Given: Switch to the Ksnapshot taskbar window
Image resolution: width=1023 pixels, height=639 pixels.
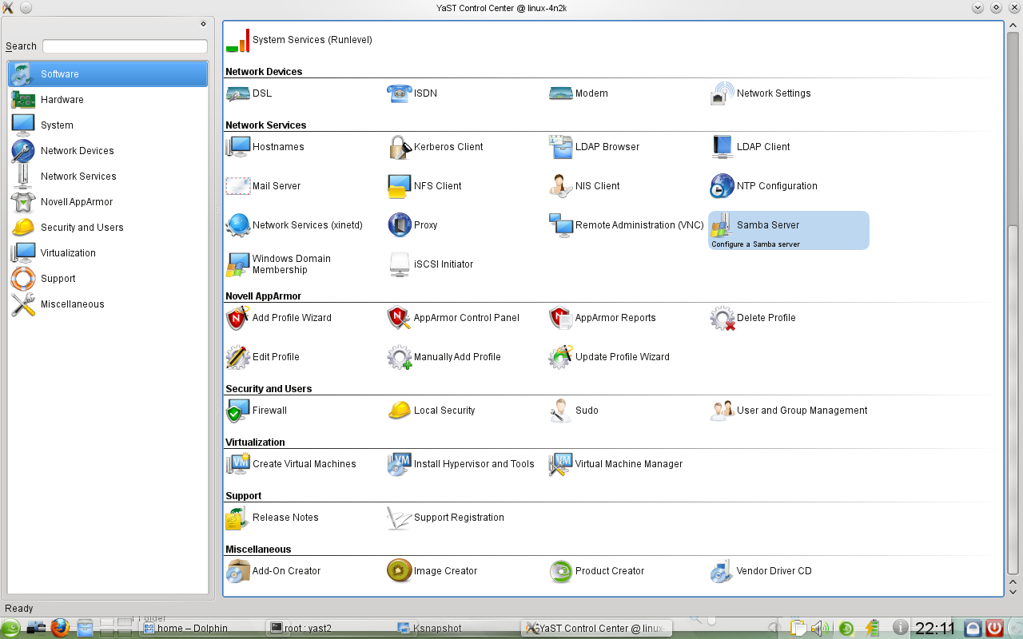Looking at the screenshot, I should pos(455,629).
